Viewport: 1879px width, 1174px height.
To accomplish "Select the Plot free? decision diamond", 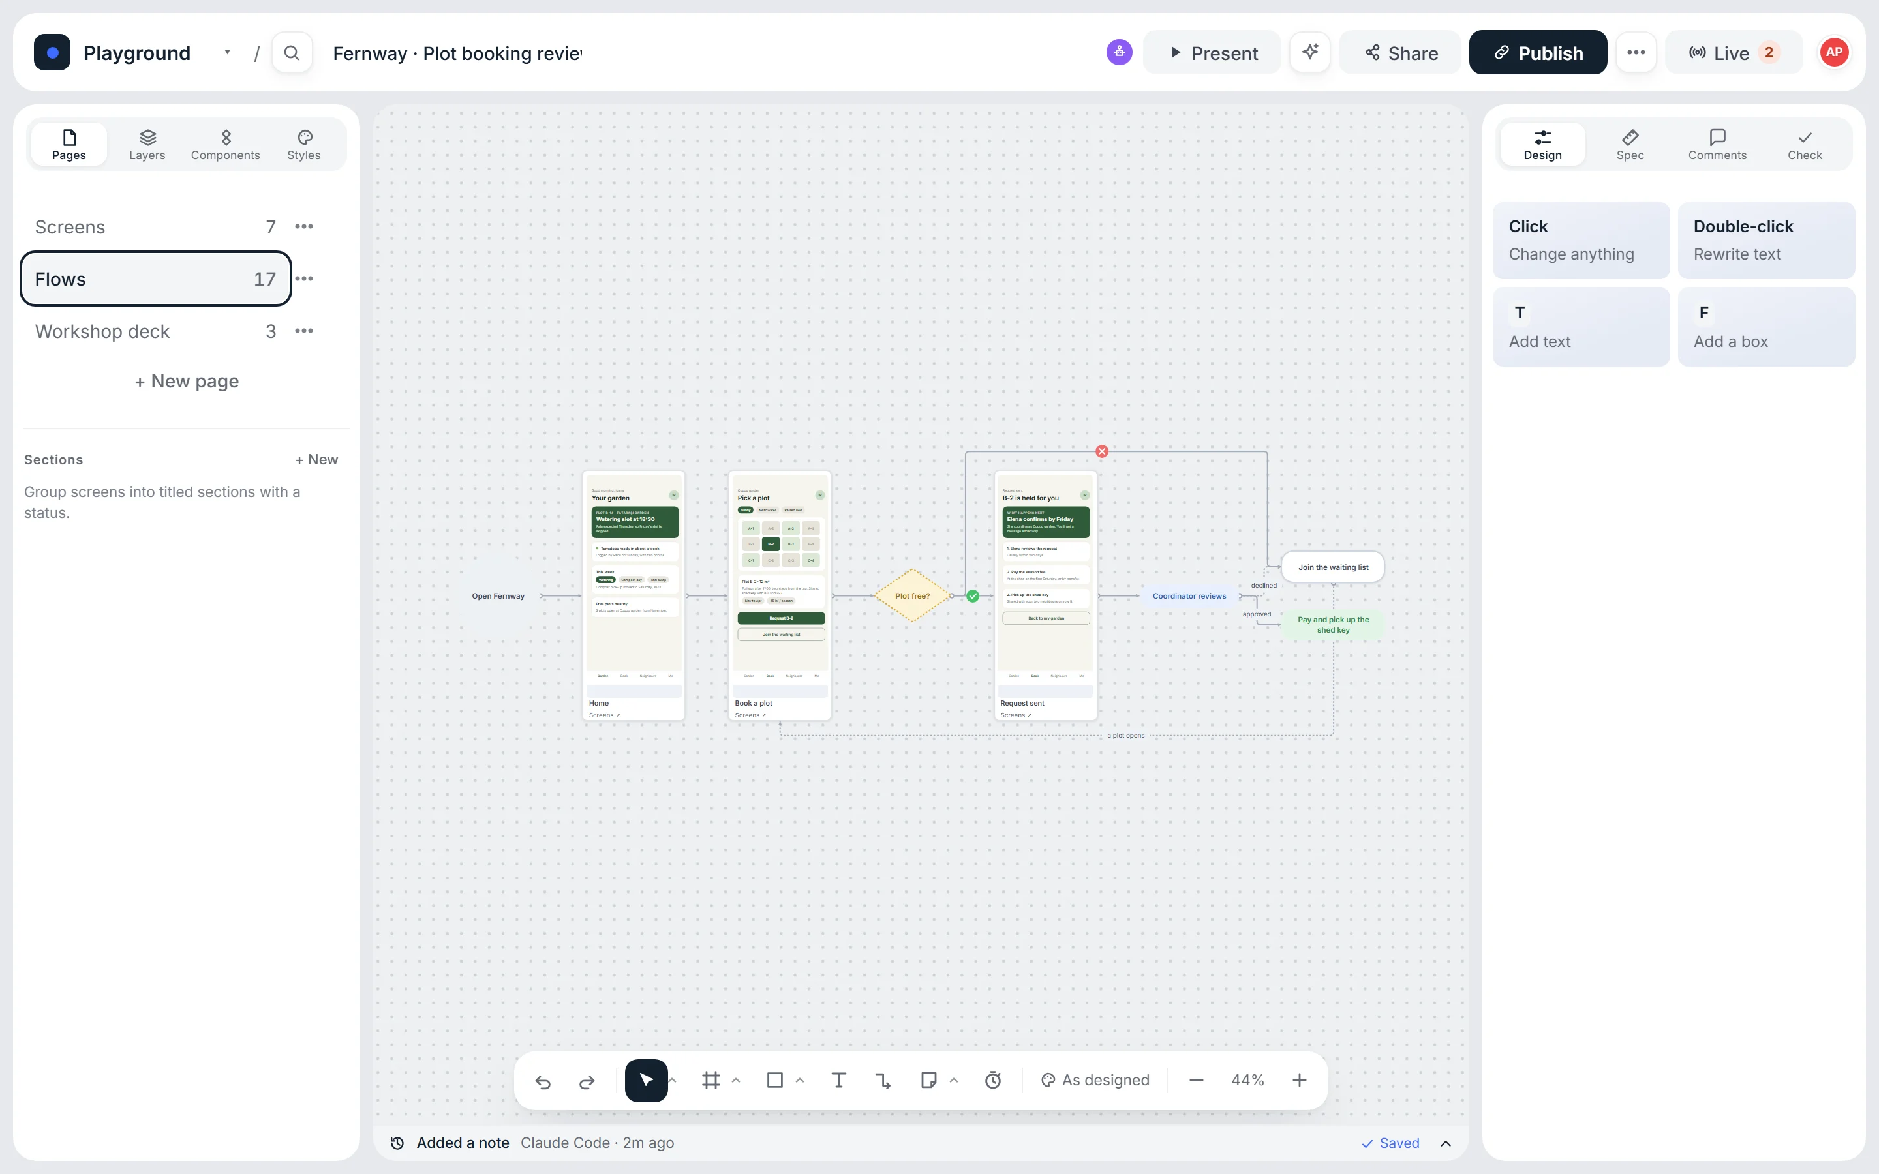I will pos(912,595).
